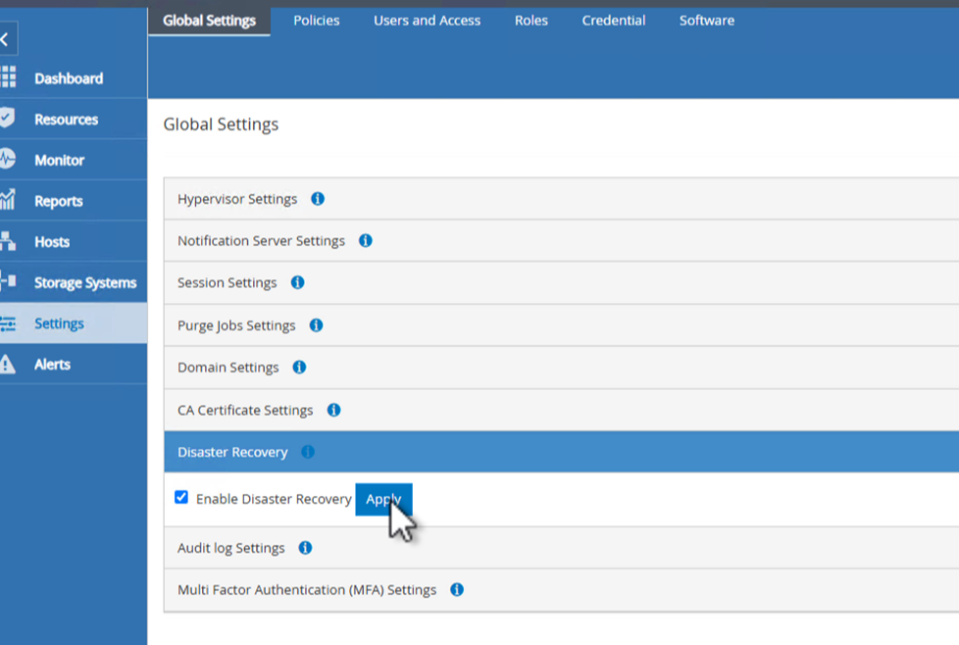Open the Users and Access tab
959x645 pixels.
coord(427,21)
